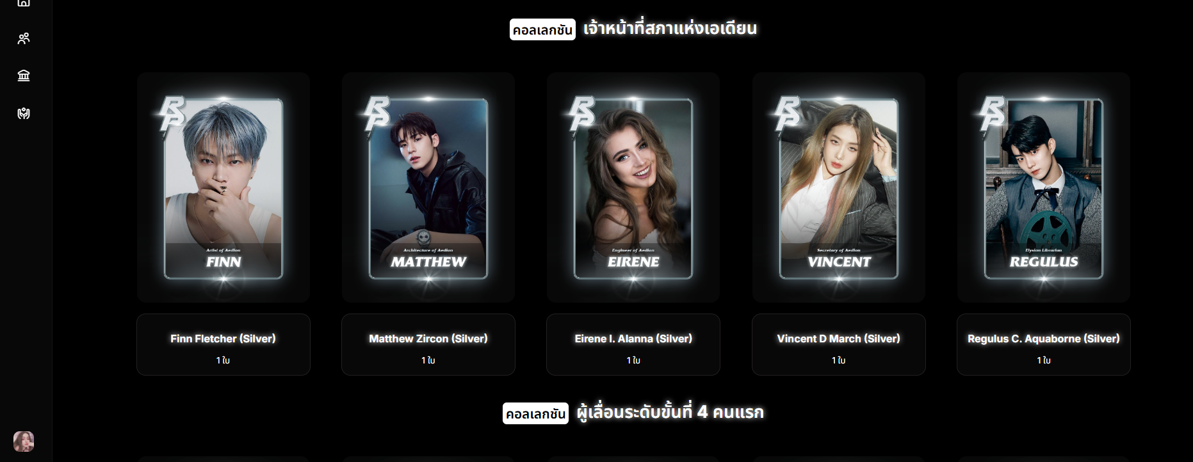Open the FINN silver card image
This screenshot has height=462, width=1193.
point(223,189)
